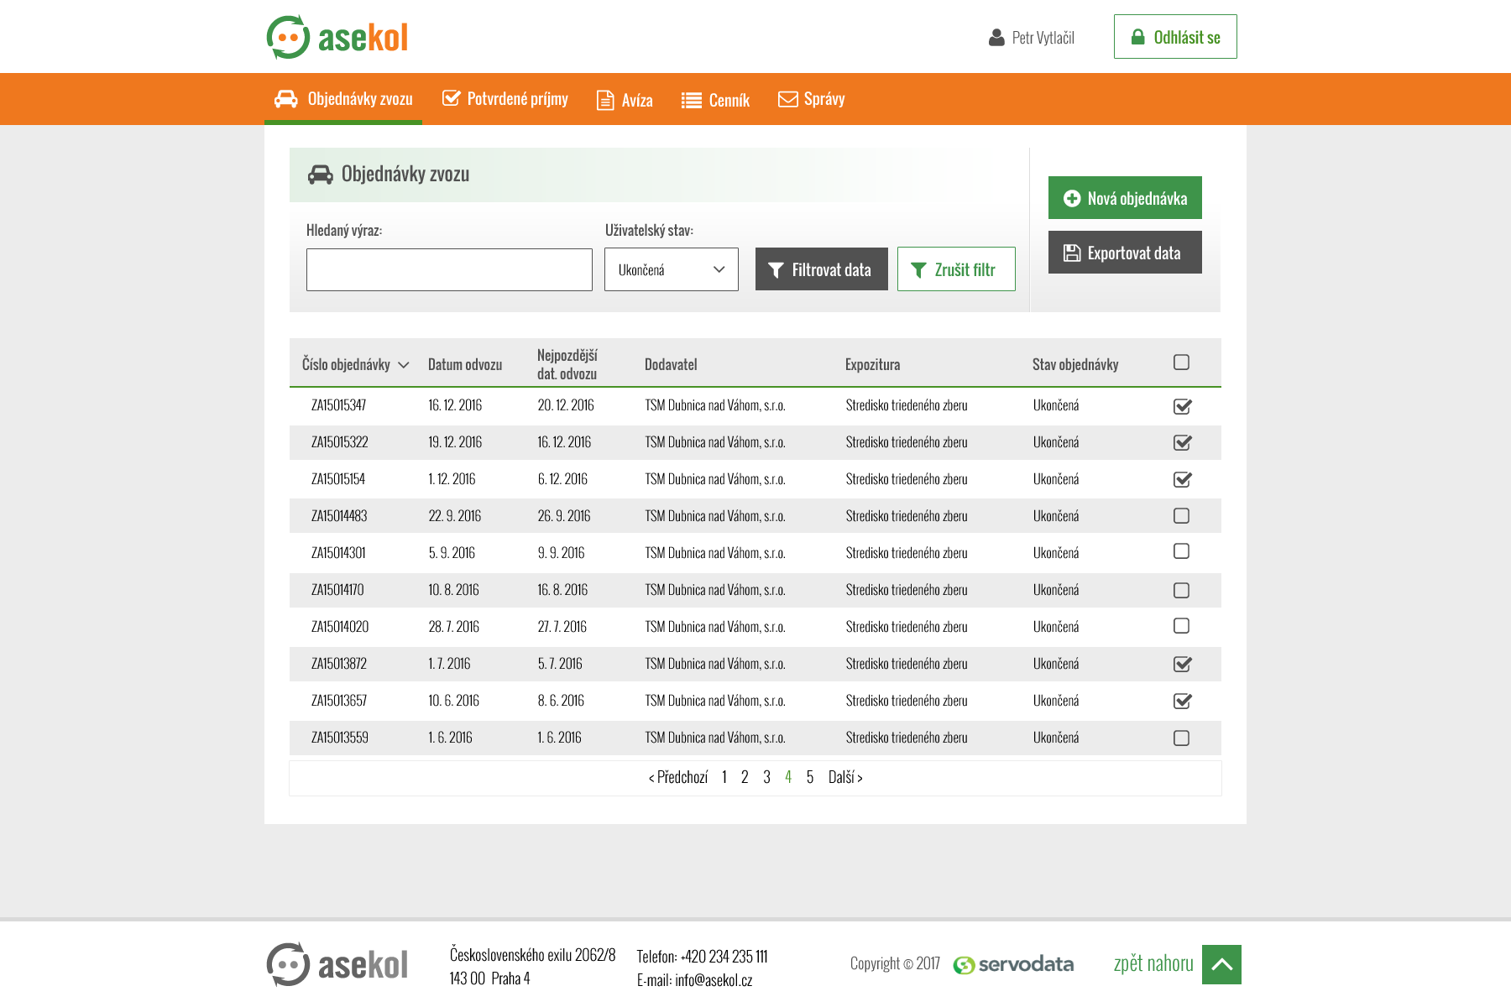The height and width of the screenshot is (1007, 1511).
Task: Open the Objednávky zvozu navigation tab
Action: (343, 99)
